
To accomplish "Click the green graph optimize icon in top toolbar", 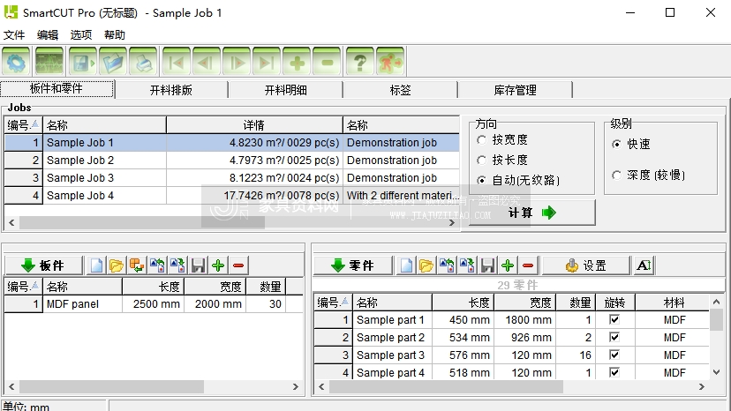I will click(x=49, y=62).
